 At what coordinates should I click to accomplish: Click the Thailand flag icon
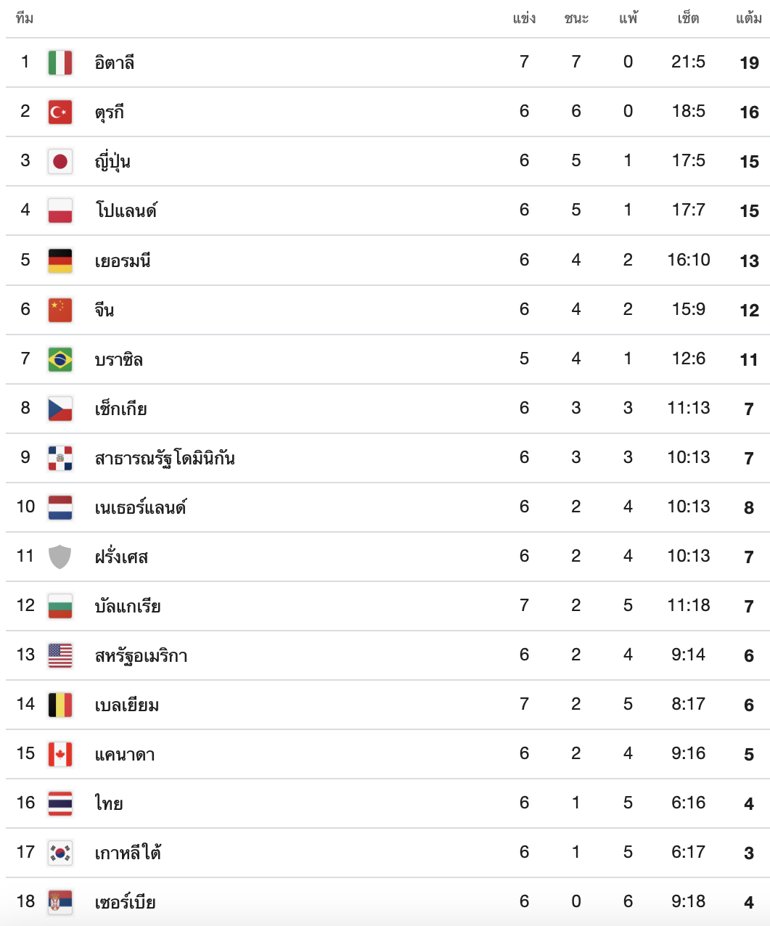click(x=60, y=803)
